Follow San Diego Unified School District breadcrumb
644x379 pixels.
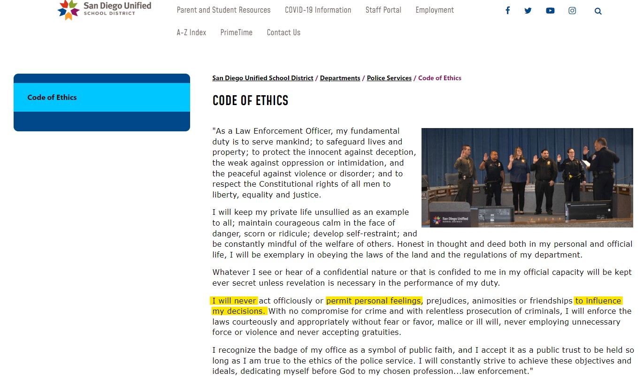pos(262,78)
